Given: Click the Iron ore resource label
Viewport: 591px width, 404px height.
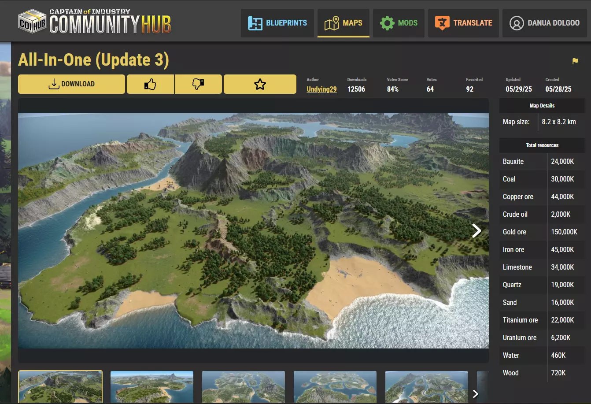Looking at the screenshot, I should [513, 249].
